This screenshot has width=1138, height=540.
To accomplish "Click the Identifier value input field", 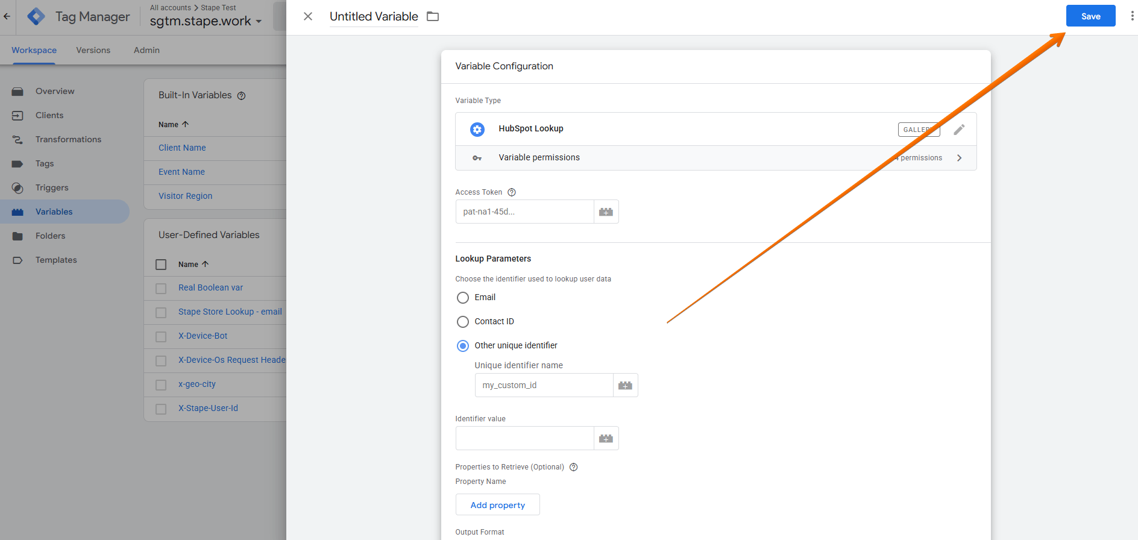I will [x=524, y=438].
